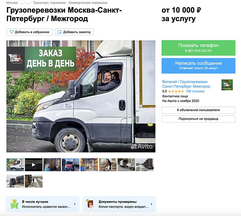Viewport: 241px width, 216px height.
Task: Play the video thumbnail in the gallery
Action: coord(34,165)
